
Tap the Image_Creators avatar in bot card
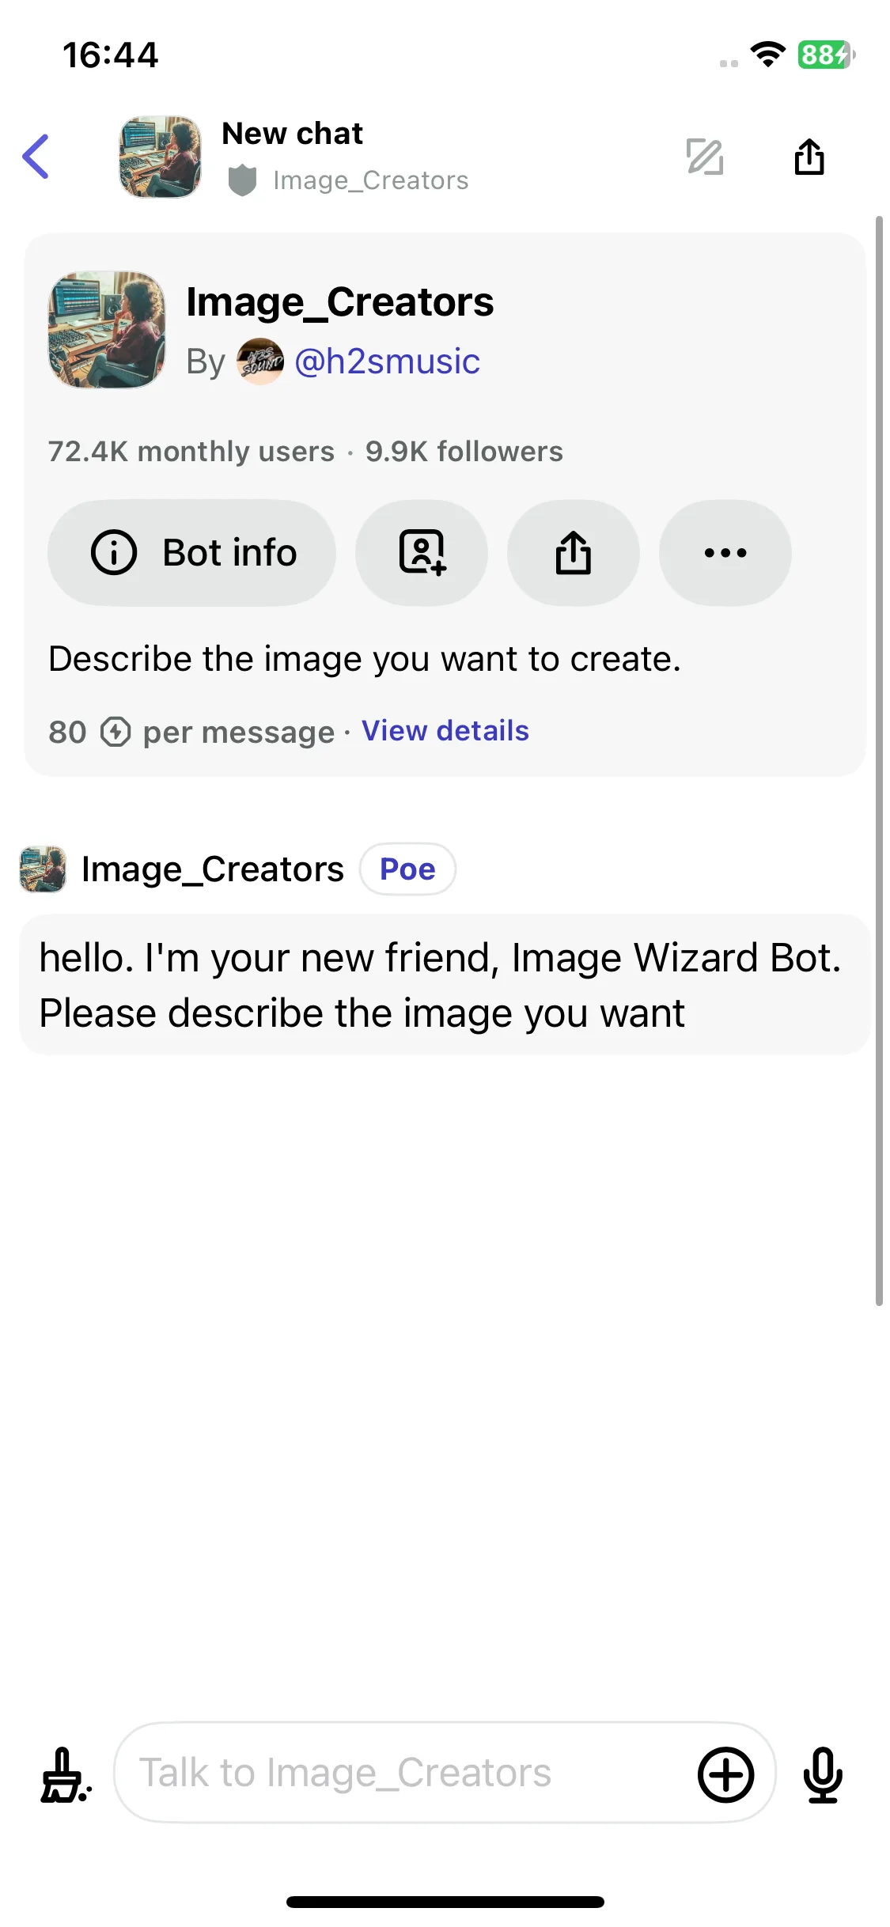pos(107,330)
